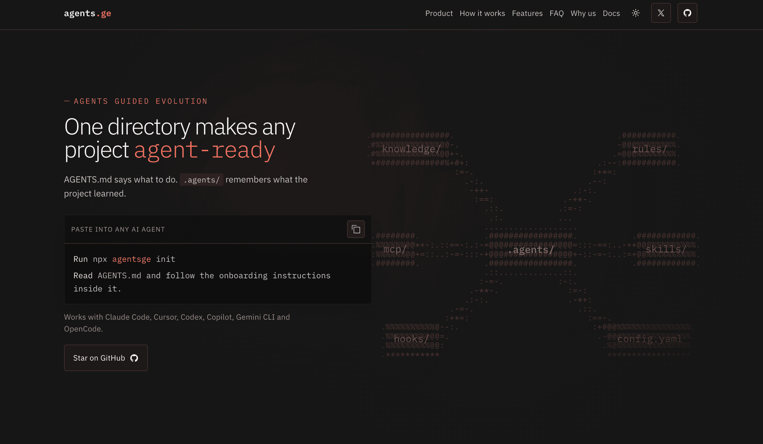The width and height of the screenshot is (763, 444).
Task: Click the 'agentsge' command text
Action: coord(131,259)
